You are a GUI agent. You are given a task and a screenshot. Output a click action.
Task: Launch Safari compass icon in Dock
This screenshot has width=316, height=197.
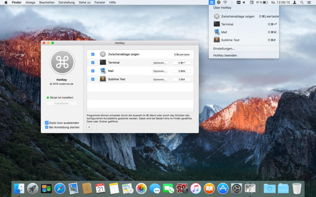coord(60,189)
